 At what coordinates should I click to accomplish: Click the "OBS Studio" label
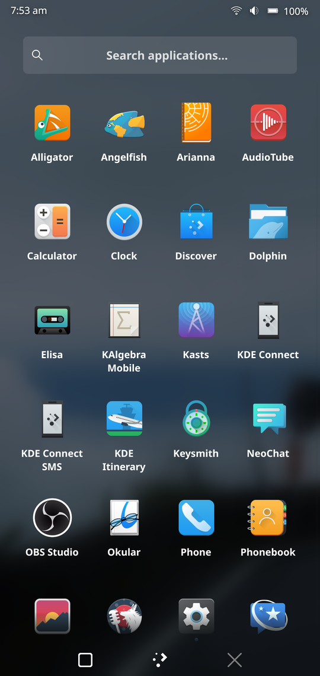pyautogui.click(x=52, y=552)
